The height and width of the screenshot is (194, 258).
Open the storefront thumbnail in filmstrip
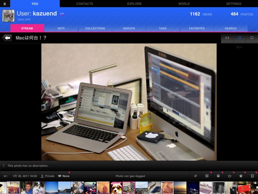tap(13, 188)
